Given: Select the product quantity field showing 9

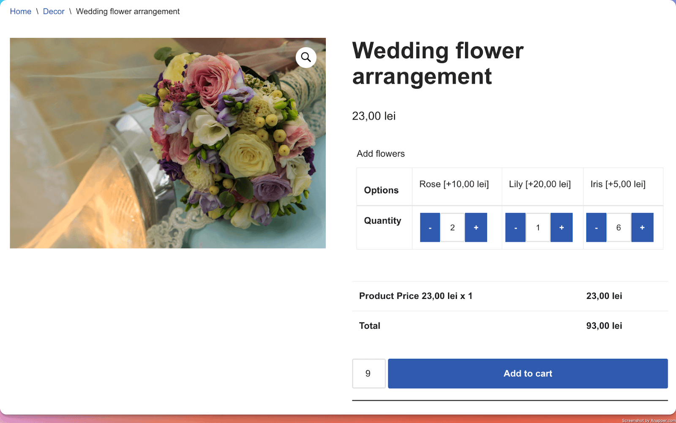Looking at the screenshot, I should point(368,374).
